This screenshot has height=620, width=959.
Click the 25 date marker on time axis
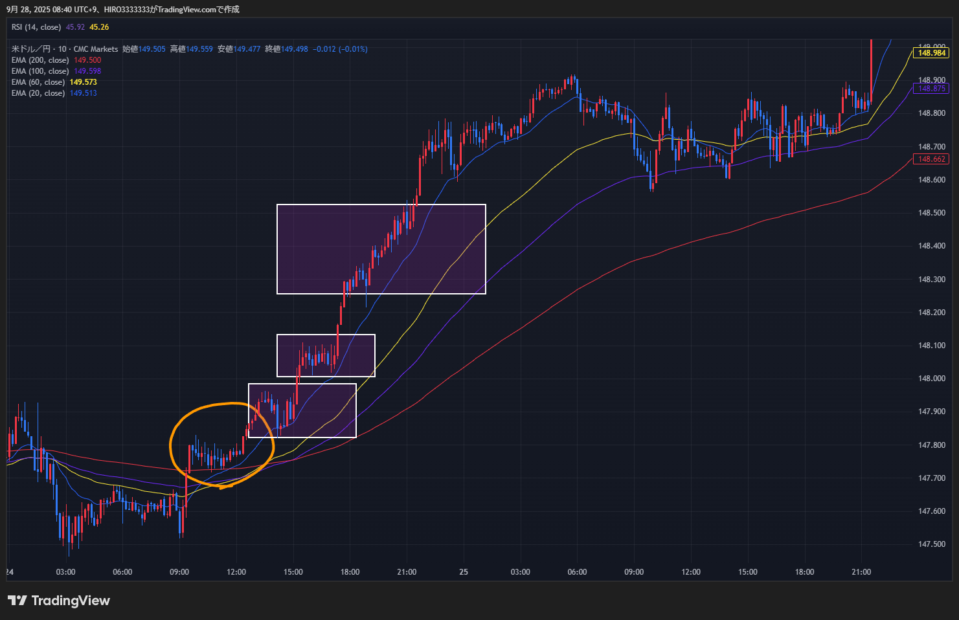464,572
